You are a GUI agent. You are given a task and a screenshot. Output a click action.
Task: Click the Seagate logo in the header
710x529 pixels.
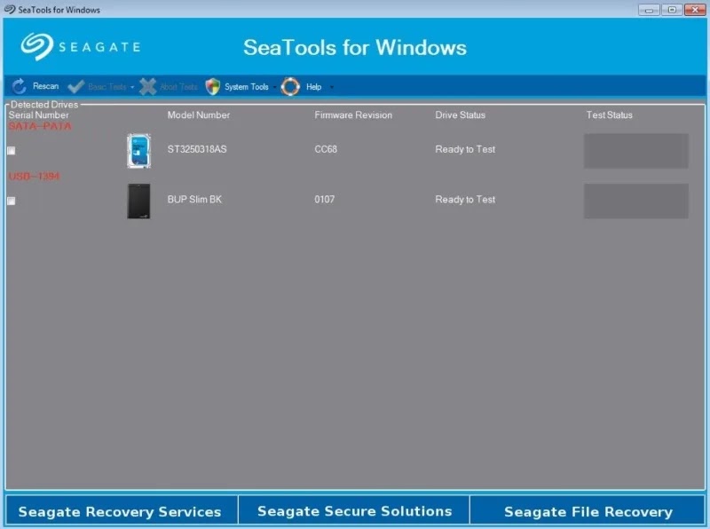pos(81,47)
